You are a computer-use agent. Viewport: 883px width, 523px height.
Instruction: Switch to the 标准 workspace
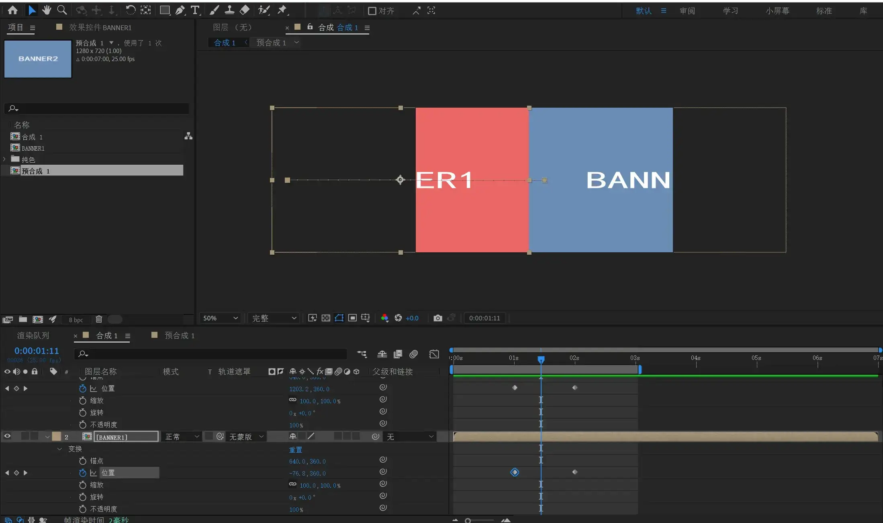click(824, 11)
